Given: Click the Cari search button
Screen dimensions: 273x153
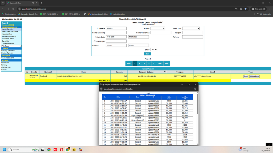Looking at the screenshot, I should click(147, 54).
